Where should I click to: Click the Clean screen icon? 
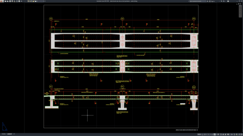pyautogui.click(x=239, y=134)
